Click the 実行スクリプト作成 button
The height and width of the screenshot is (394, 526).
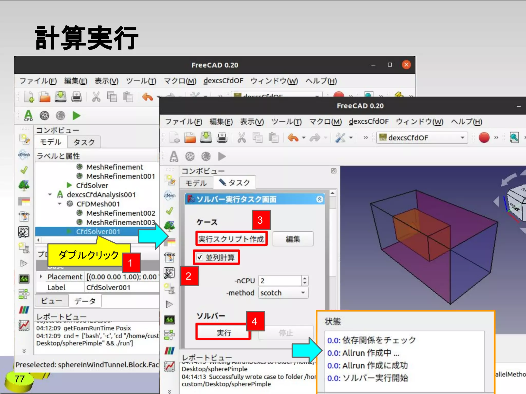tap(231, 239)
